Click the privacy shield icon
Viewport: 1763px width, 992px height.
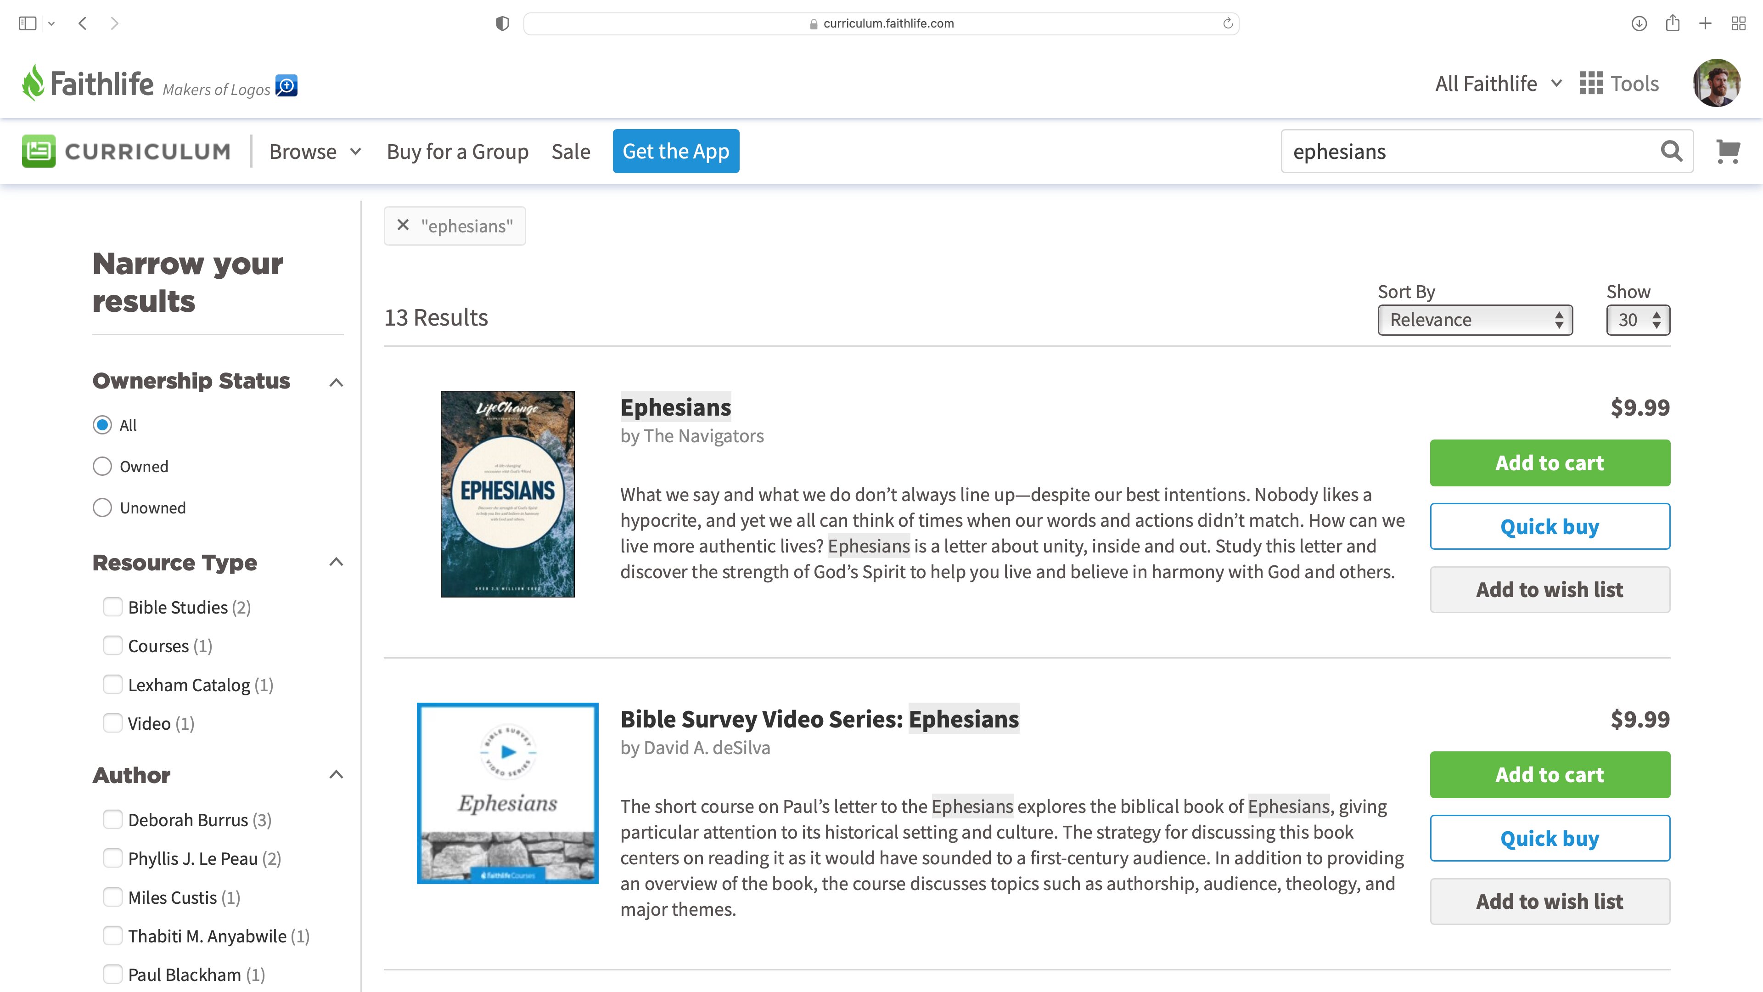tap(502, 23)
